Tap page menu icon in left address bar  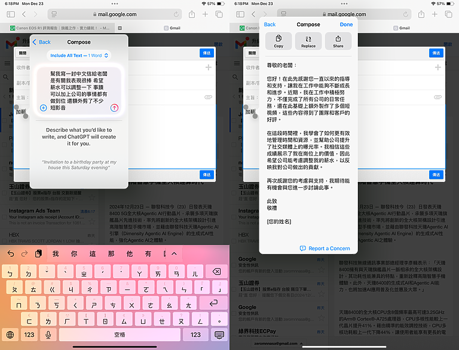coord(54,14)
